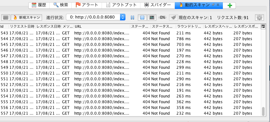
Task: Open the table column chooser icon
Action: click(263, 26)
